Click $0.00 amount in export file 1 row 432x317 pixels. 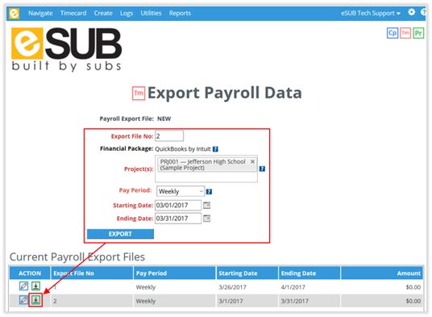(x=413, y=287)
